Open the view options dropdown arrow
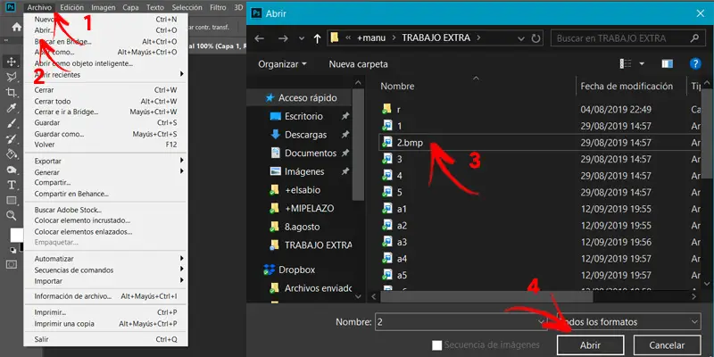714x357 pixels. (x=642, y=63)
